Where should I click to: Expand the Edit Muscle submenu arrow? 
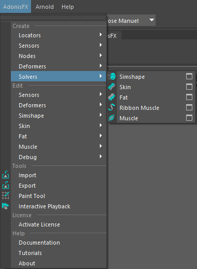[x=101, y=146]
